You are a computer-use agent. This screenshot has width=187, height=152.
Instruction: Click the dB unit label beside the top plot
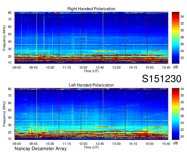(x=175, y=67)
